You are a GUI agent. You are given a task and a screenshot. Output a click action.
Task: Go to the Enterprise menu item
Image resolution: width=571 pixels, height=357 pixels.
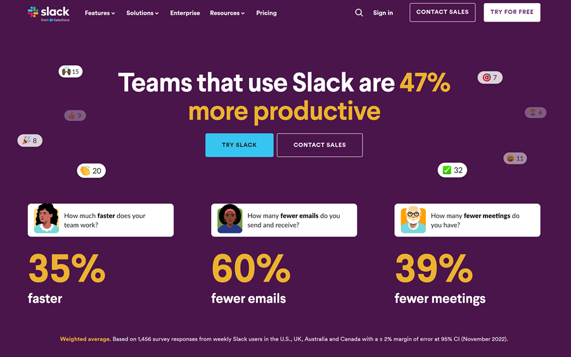[185, 13]
